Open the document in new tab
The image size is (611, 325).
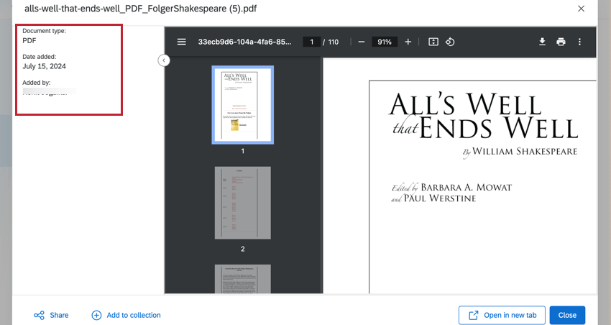(x=501, y=315)
